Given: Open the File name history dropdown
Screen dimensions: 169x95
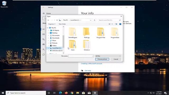Looking at the screenshot, I should tap(93, 56).
